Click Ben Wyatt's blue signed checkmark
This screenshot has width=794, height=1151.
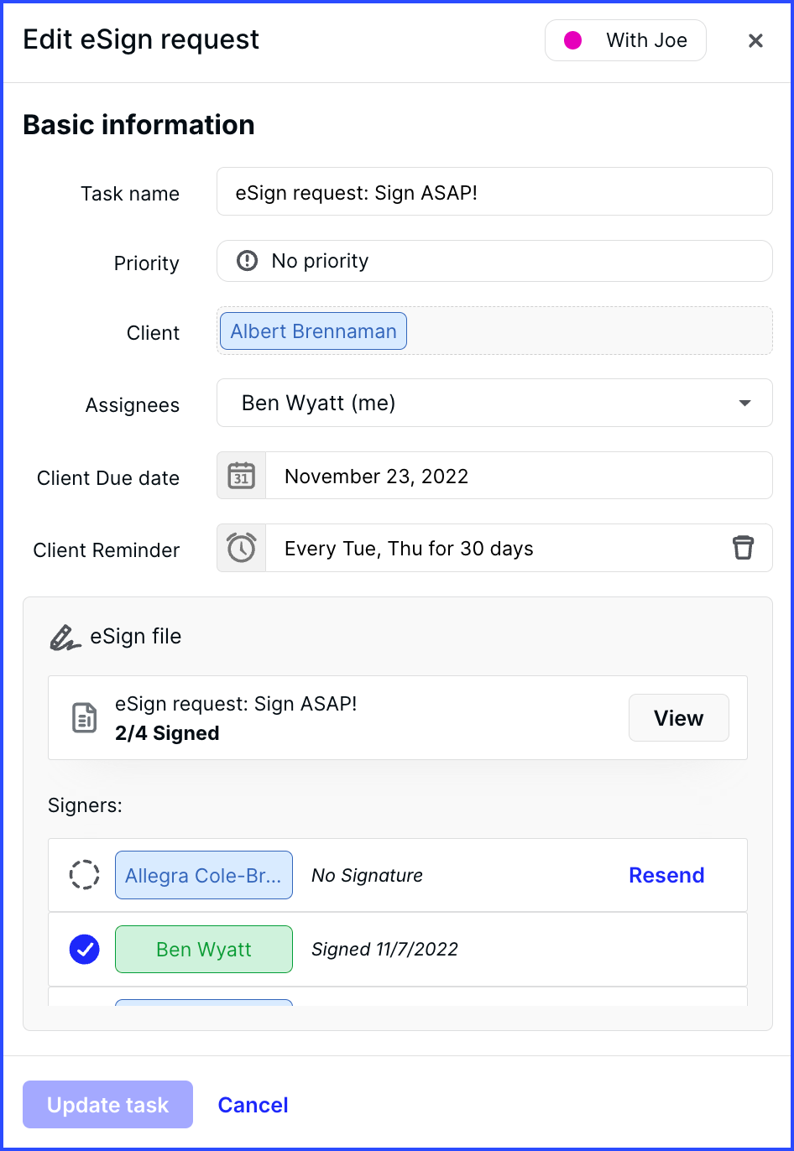tap(84, 949)
